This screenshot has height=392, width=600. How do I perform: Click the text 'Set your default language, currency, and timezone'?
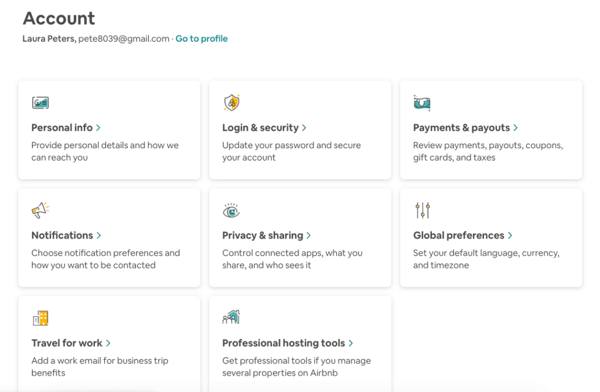pyautogui.click(x=486, y=259)
